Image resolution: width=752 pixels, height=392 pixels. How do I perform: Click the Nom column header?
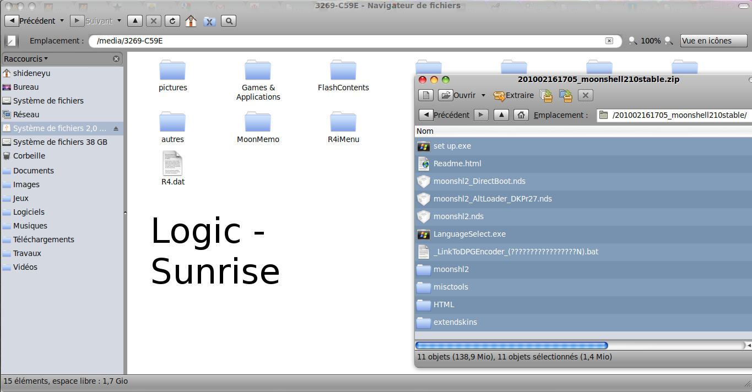425,131
